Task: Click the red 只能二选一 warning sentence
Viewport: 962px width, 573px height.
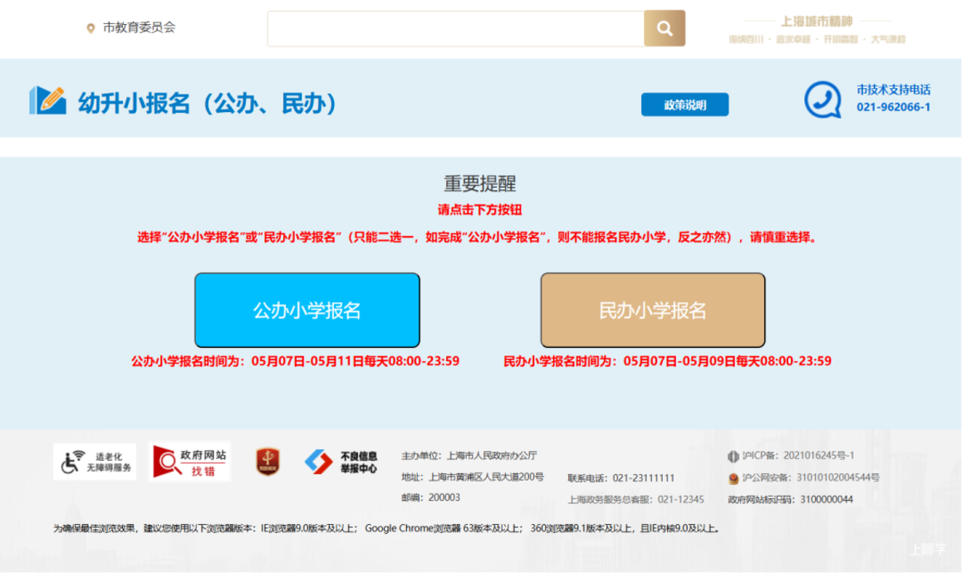Action: 479,238
